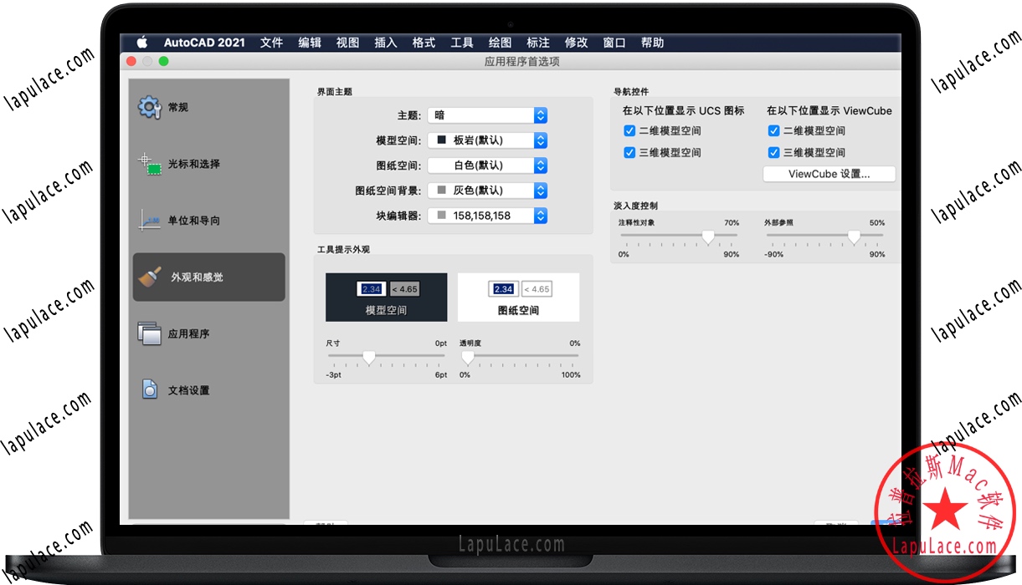
Task: Open the 文件 menu
Action: tap(271, 43)
